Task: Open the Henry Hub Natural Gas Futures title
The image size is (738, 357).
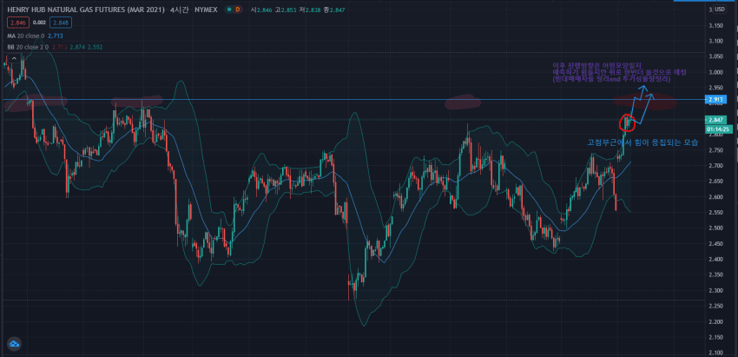Action: pyautogui.click(x=87, y=10)
